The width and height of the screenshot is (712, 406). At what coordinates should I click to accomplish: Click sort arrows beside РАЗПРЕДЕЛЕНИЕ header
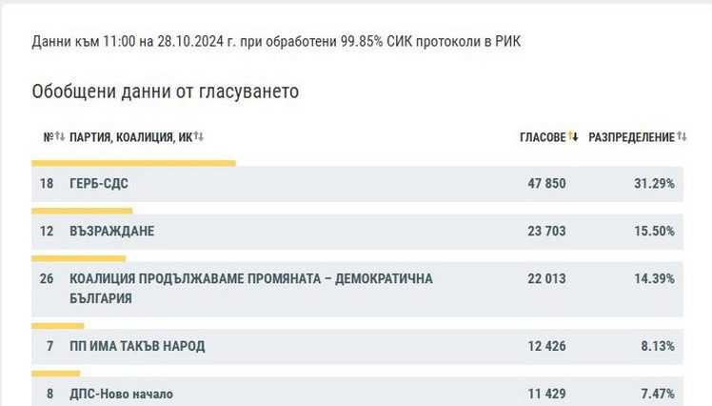point(682,137)
